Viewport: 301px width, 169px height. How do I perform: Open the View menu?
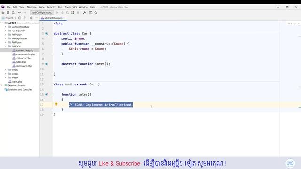coord(22,7)
